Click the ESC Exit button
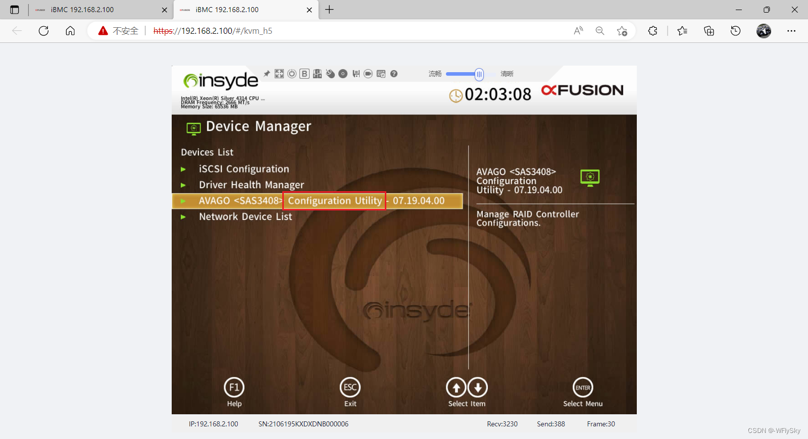 [350, 388]
